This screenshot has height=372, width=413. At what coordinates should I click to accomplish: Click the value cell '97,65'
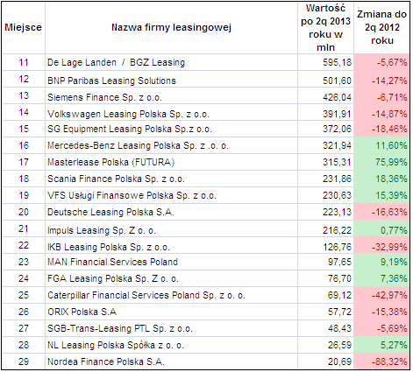click(x=325, y=262)
